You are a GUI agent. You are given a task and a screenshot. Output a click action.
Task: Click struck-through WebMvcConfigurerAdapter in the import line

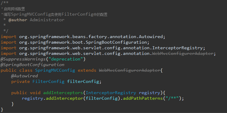point(183,54)
